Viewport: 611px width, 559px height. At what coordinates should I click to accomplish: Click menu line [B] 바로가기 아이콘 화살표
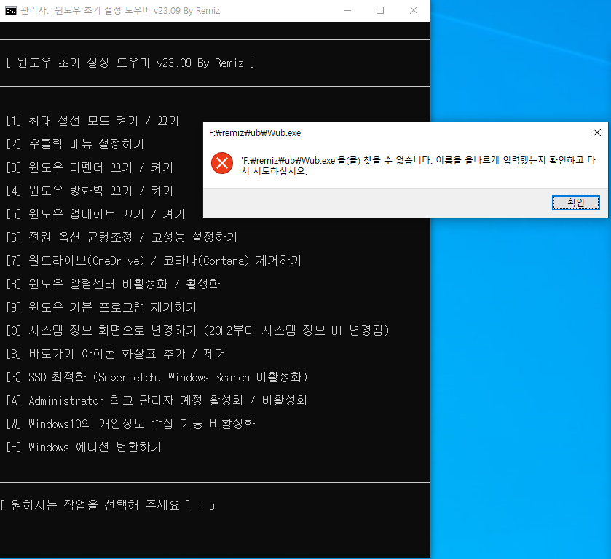pos(116,354)
